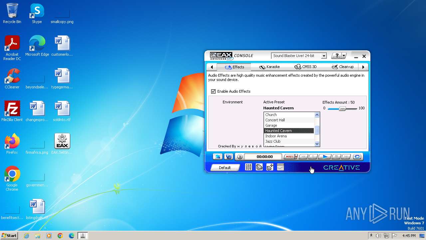Select the Church preset

pyautogui.click(x=289, y=115)
